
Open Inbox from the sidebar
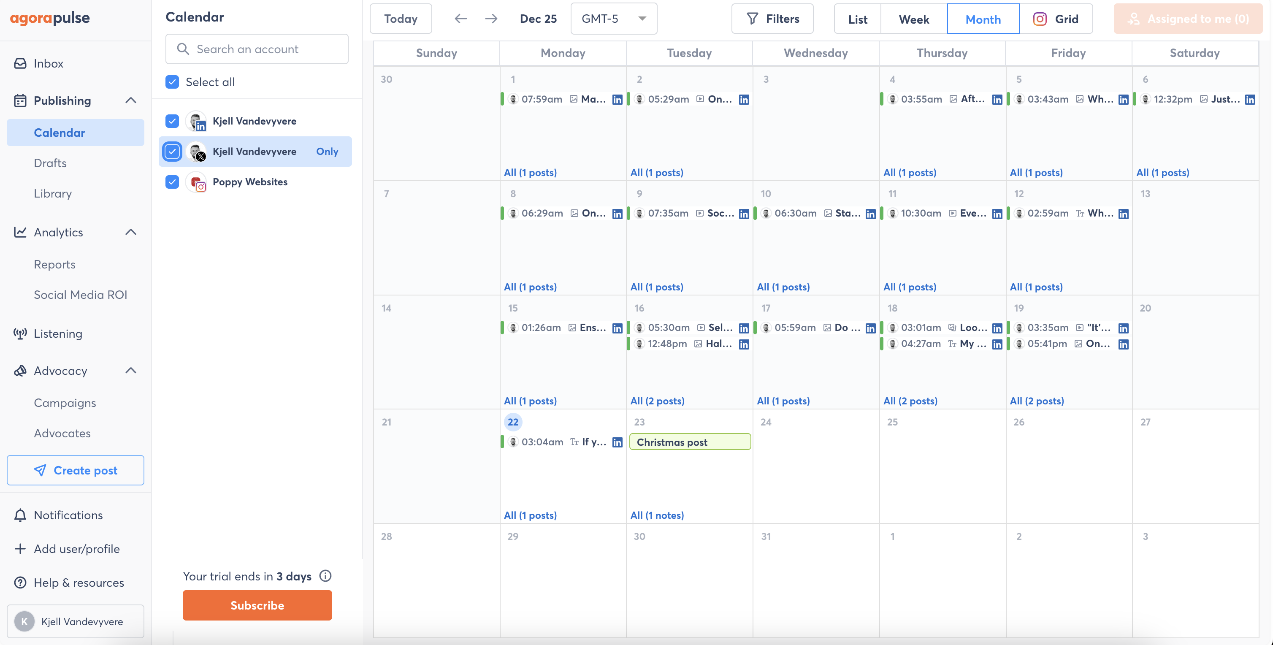point(48,63)
